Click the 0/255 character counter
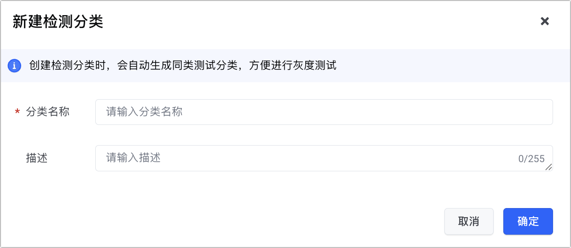Viewport: 571px width, 248px height. [531, 159]
